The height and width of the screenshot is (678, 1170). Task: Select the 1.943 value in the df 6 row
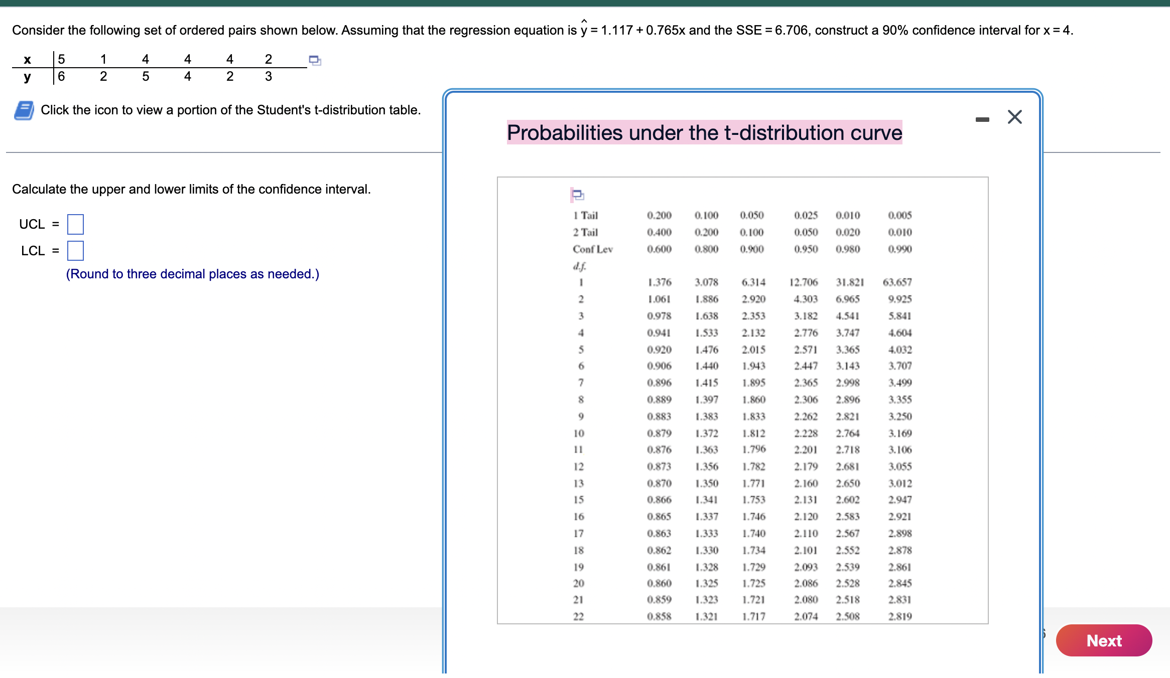[753, 366]
